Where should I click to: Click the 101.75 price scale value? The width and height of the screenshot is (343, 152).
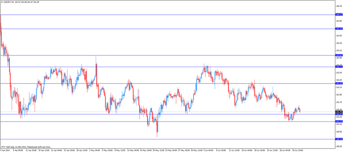(x=339, y=102)
